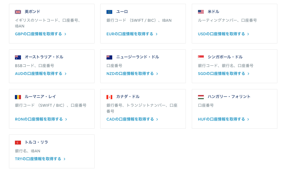
Task: Get AUD account details via link
Action: tap(39, 74)
